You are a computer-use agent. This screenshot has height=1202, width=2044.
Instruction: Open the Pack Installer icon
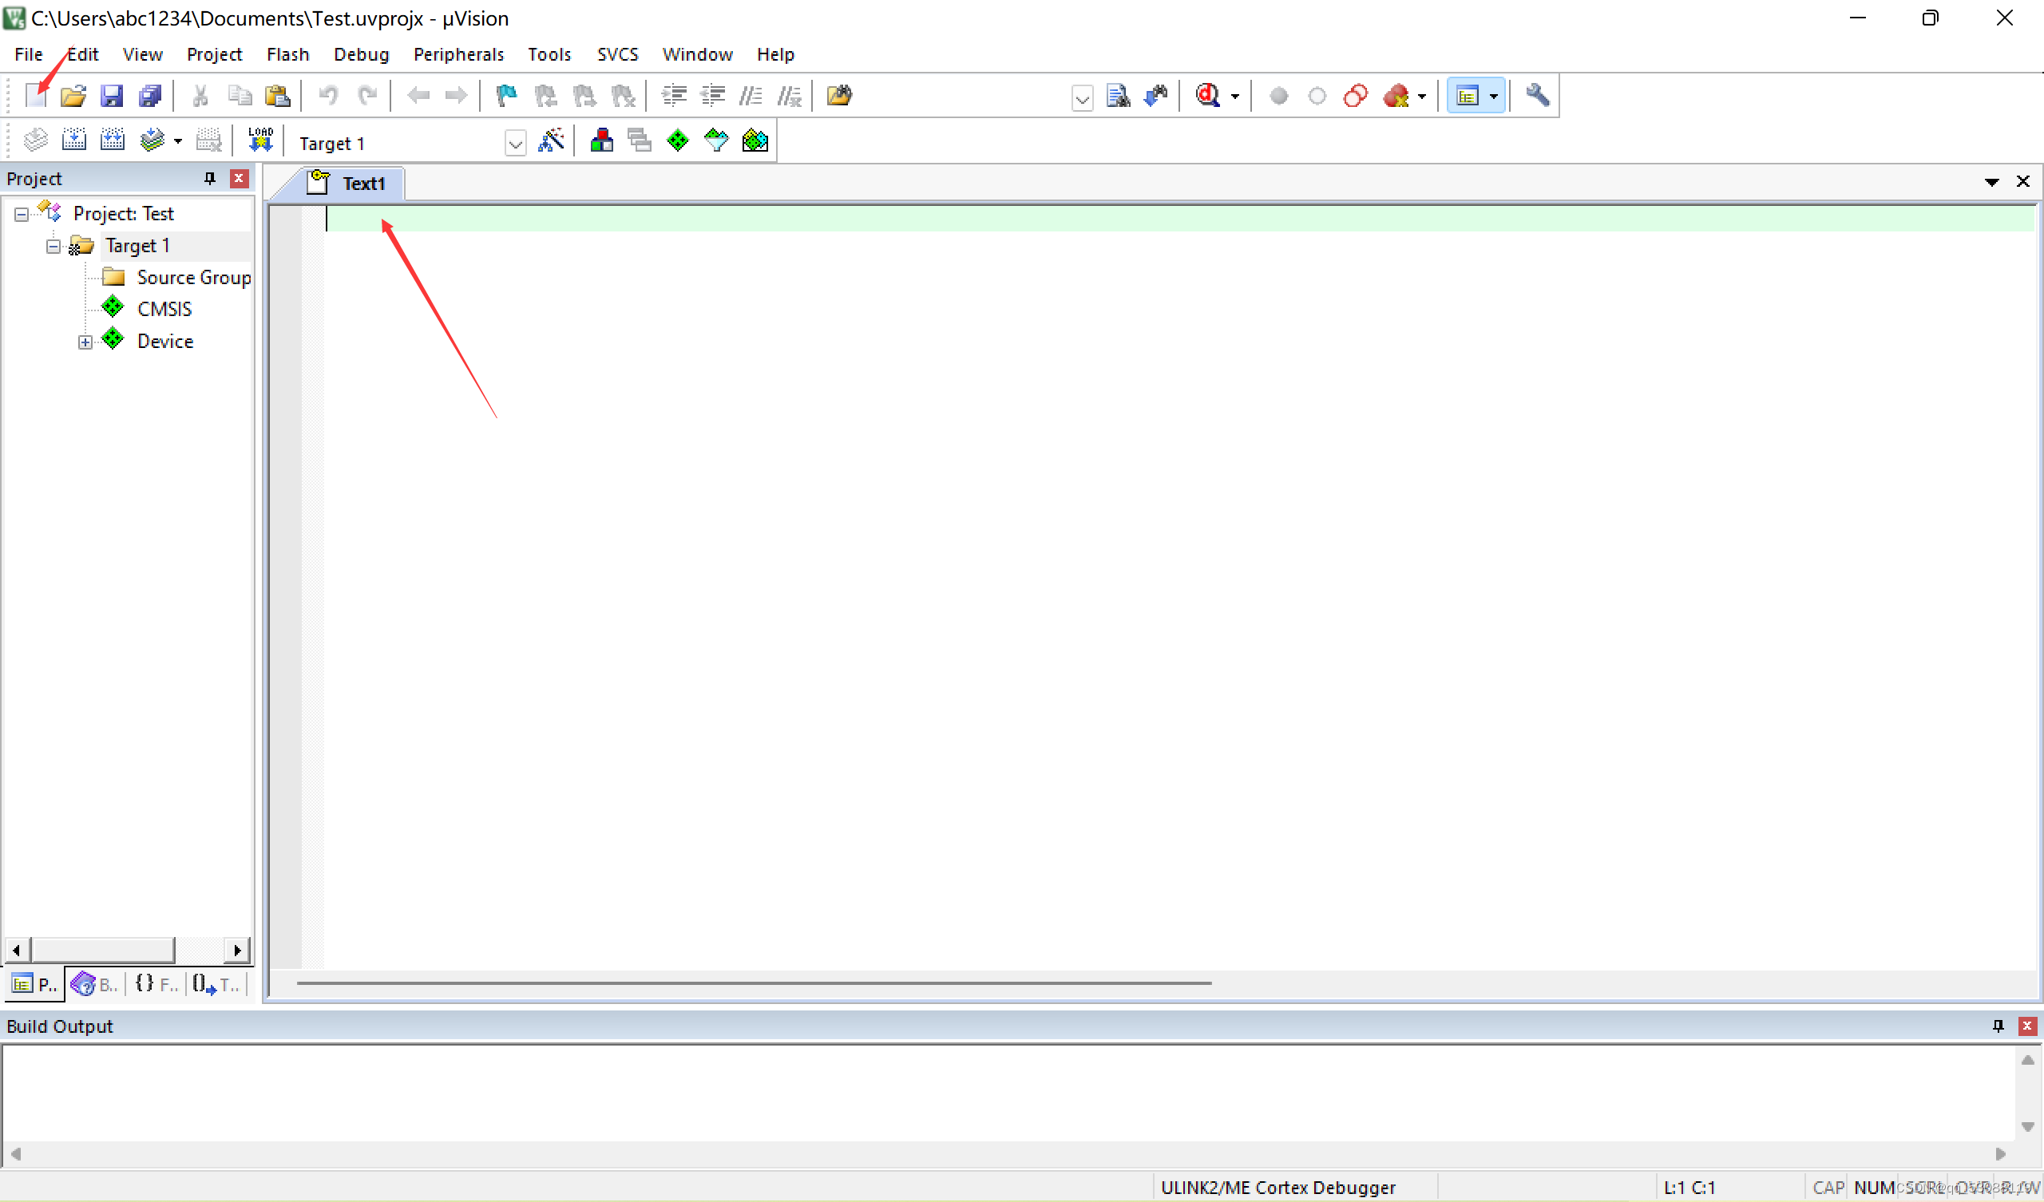tap(755, 141)
